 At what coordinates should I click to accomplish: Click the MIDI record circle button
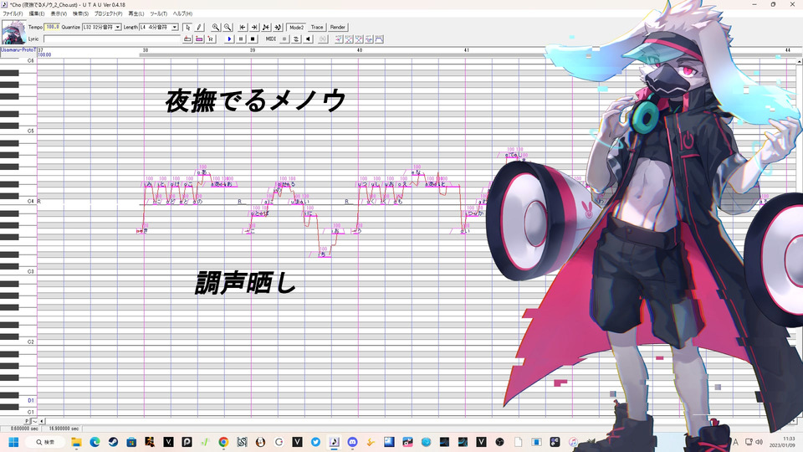[x=284, y=39]
